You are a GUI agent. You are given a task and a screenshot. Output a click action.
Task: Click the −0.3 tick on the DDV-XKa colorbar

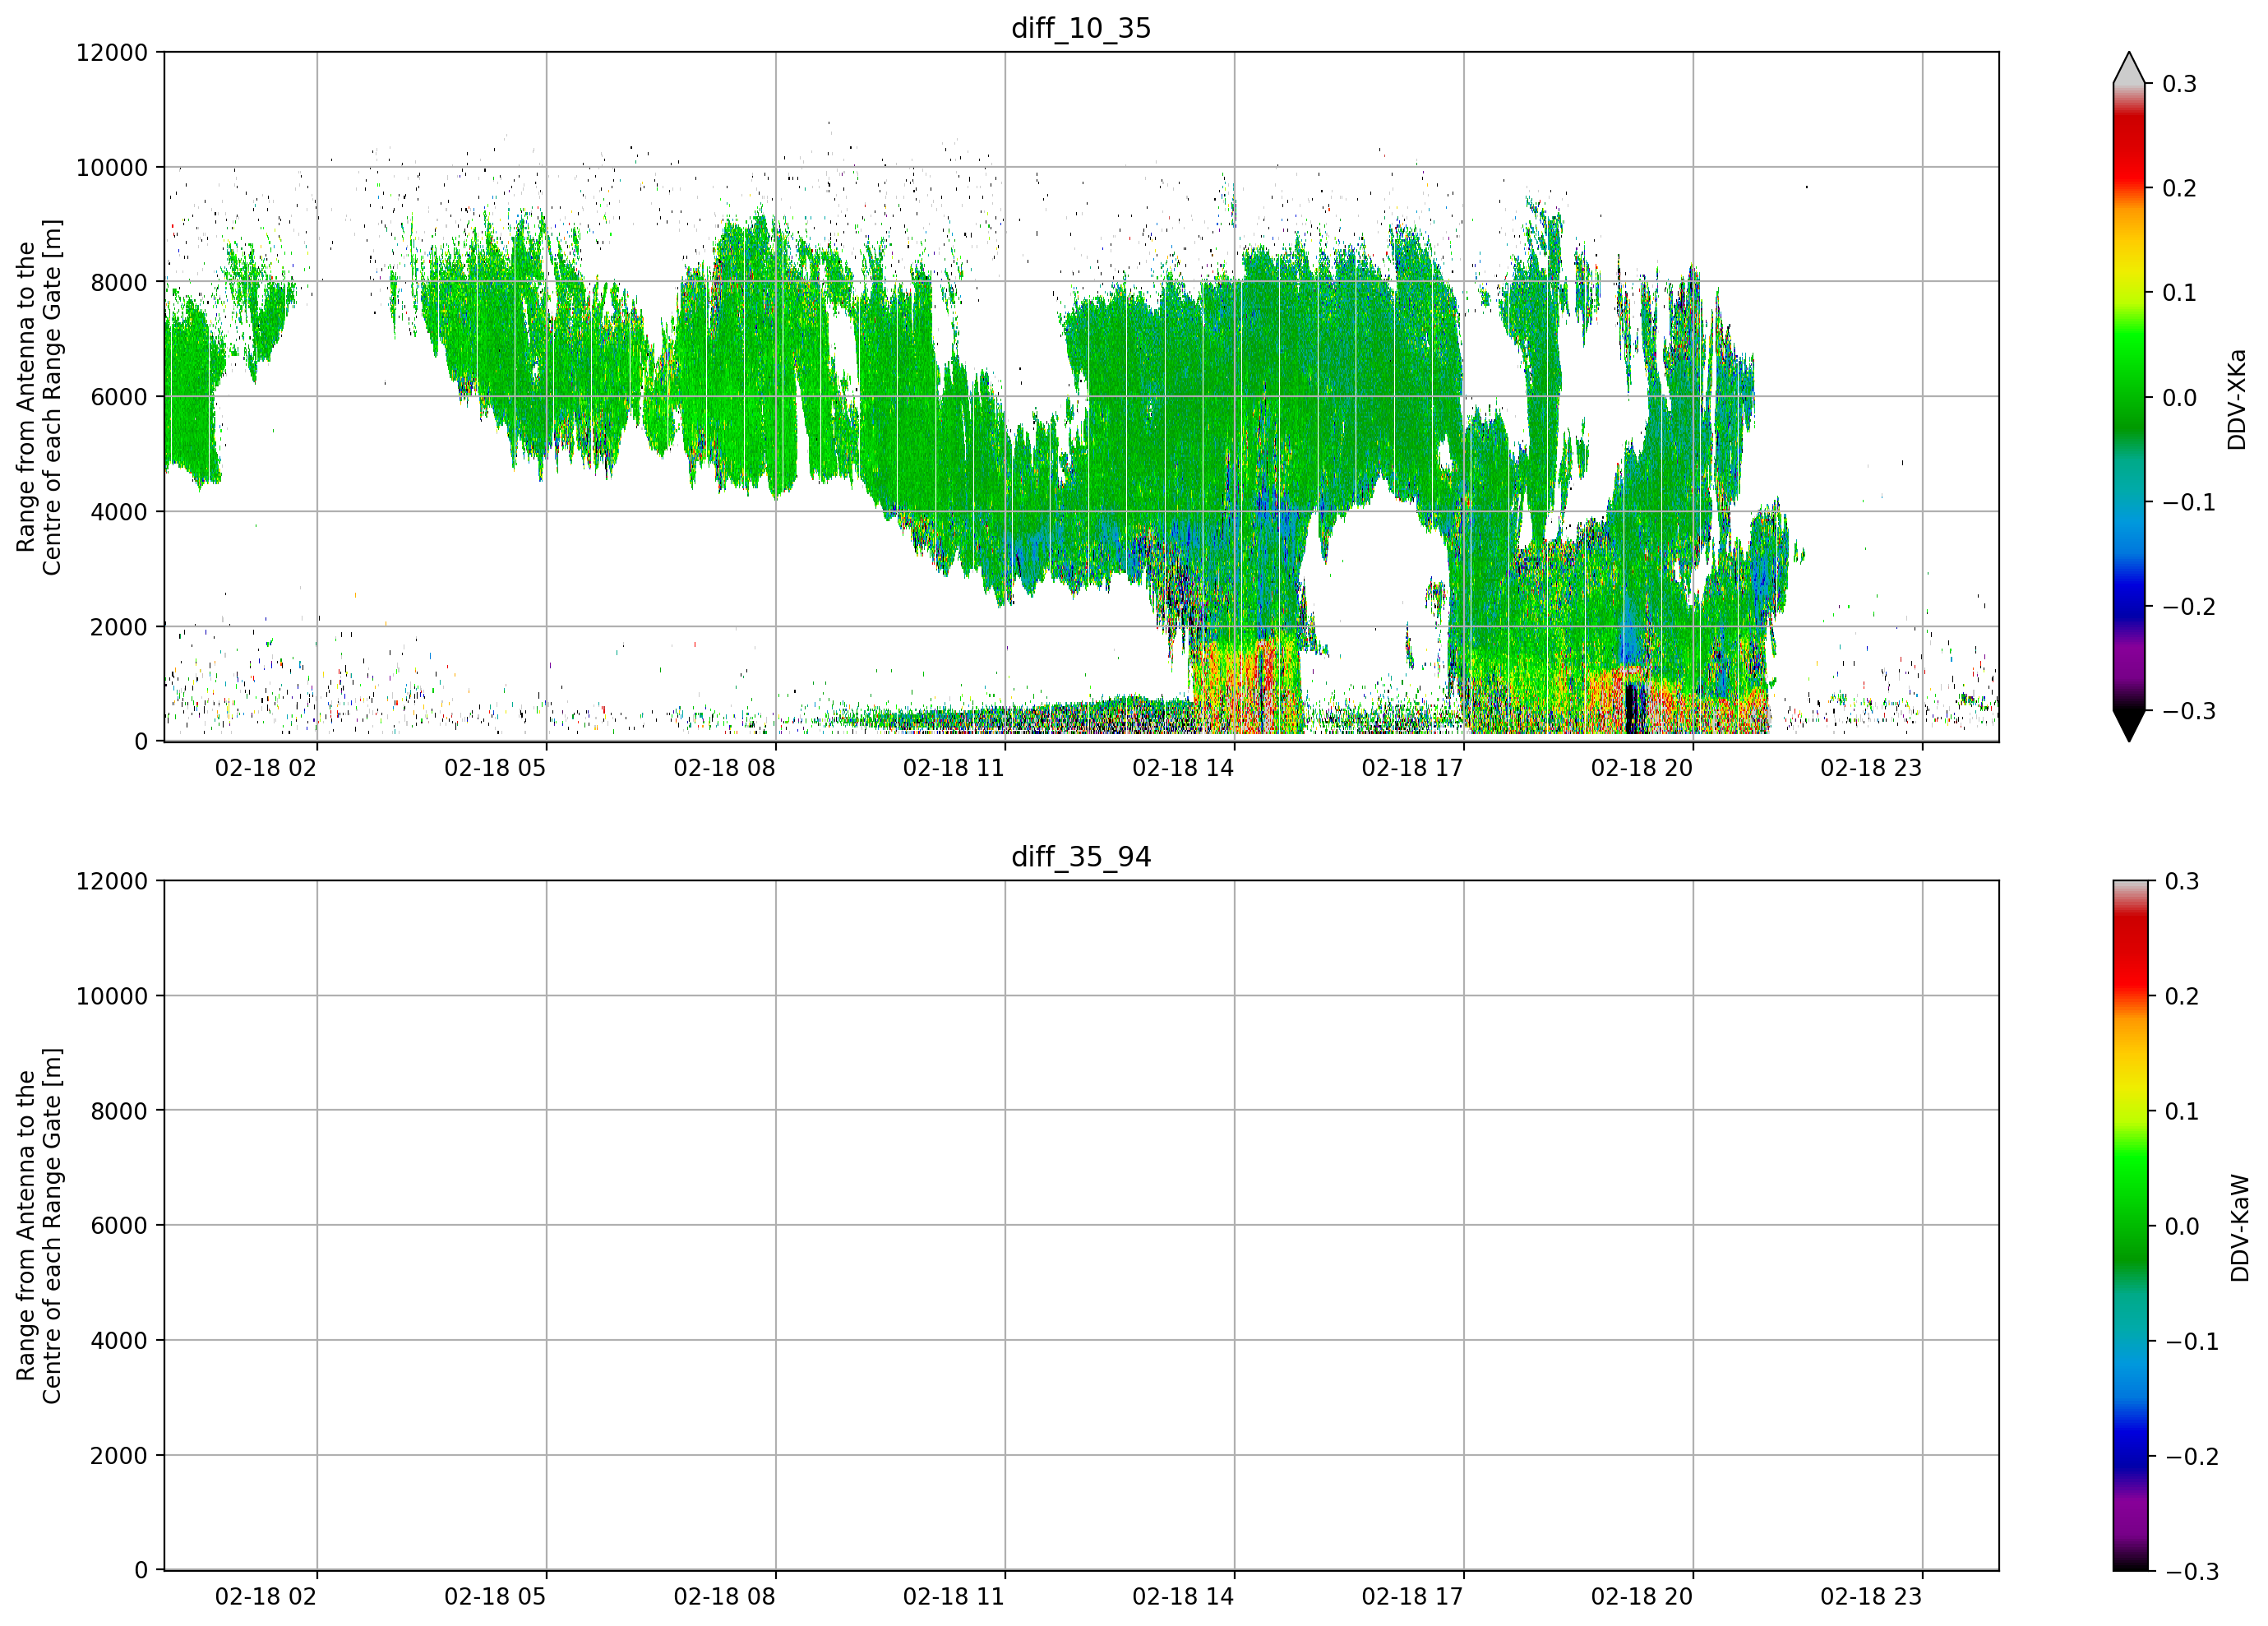[x=2188, y=711]
